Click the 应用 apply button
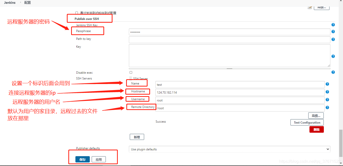This screenshot has height=166, width=343. coord(99,159)
